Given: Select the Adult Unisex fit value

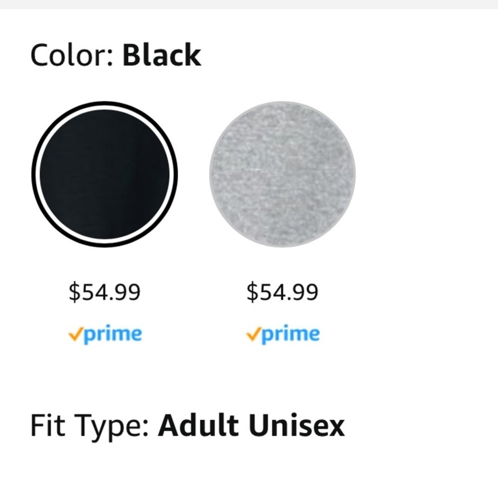Looking at the screenshot, I should pos(251,425).
